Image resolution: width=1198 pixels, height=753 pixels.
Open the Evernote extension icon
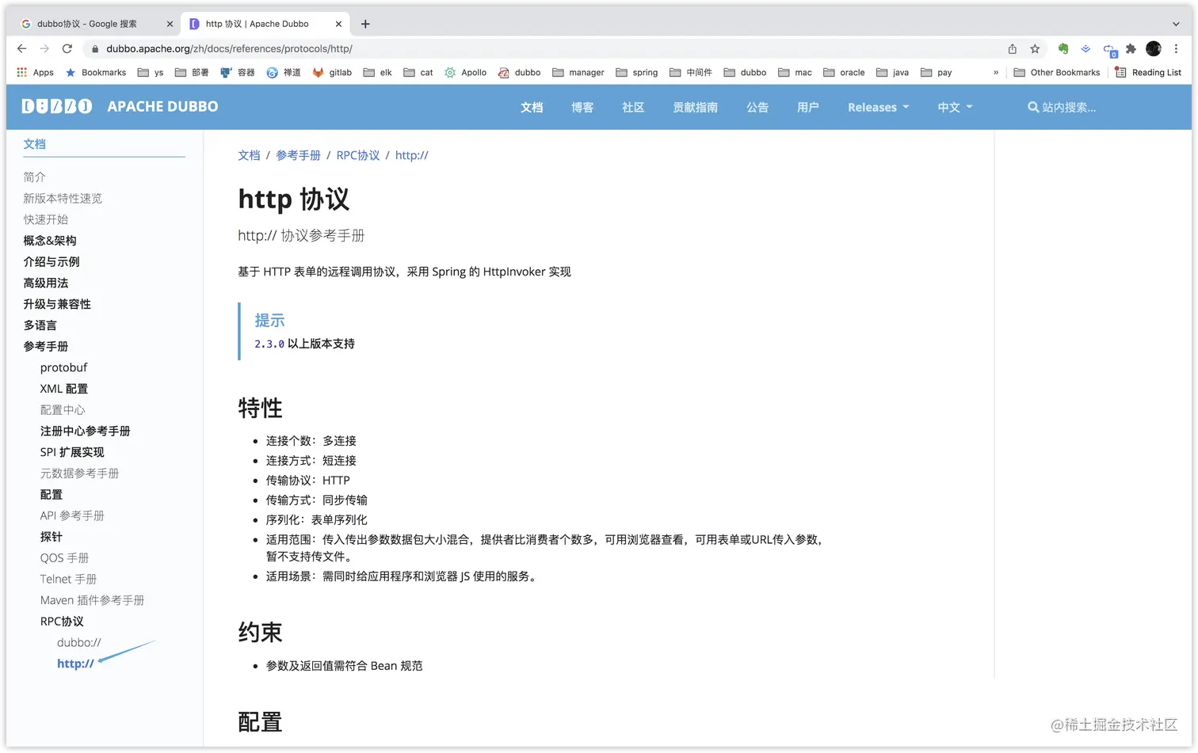[x=1063, y=48]
